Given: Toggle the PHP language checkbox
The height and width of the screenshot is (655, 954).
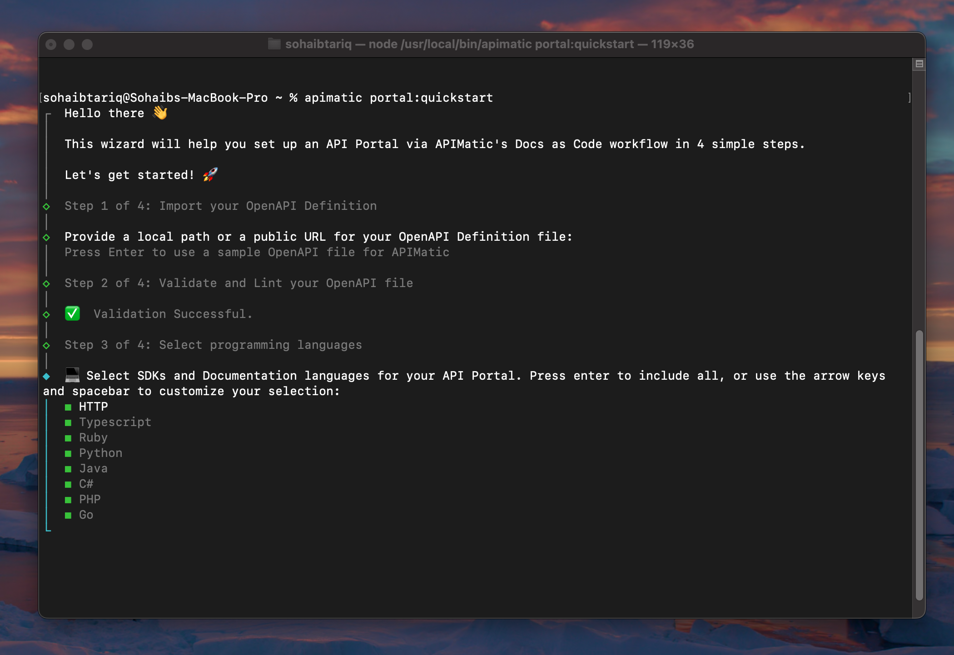Looking at the screenshot, I should click(x=68, y=500).
